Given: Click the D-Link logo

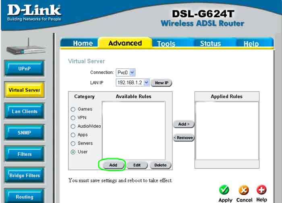Looking at the screenshot, I should coord(34,12).
